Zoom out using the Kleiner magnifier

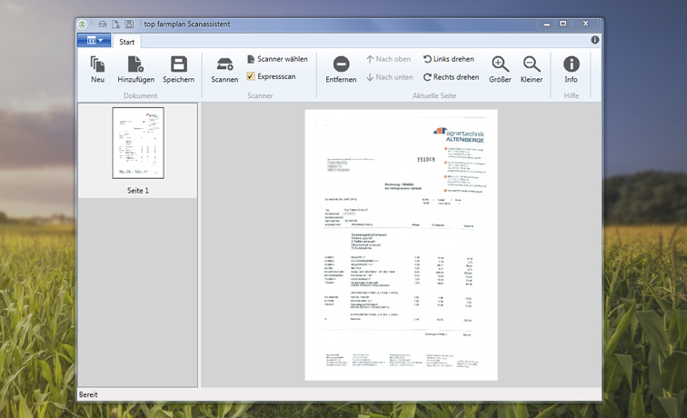click(531, 68)
